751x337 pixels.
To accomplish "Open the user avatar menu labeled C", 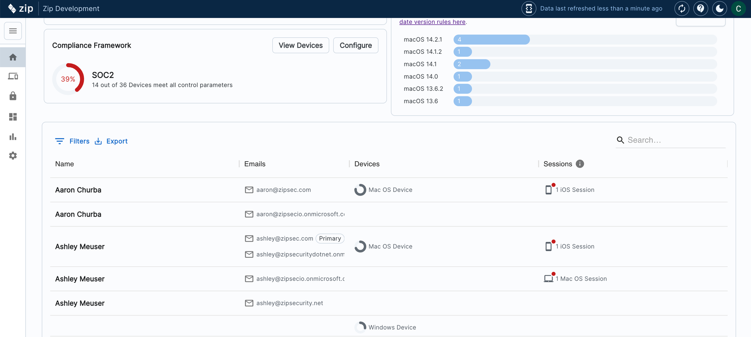I will (x=738, y=8).
